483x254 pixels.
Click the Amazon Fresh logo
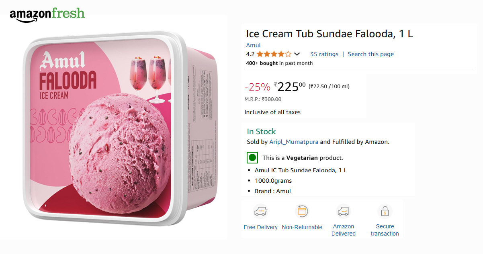click(47, 14)
